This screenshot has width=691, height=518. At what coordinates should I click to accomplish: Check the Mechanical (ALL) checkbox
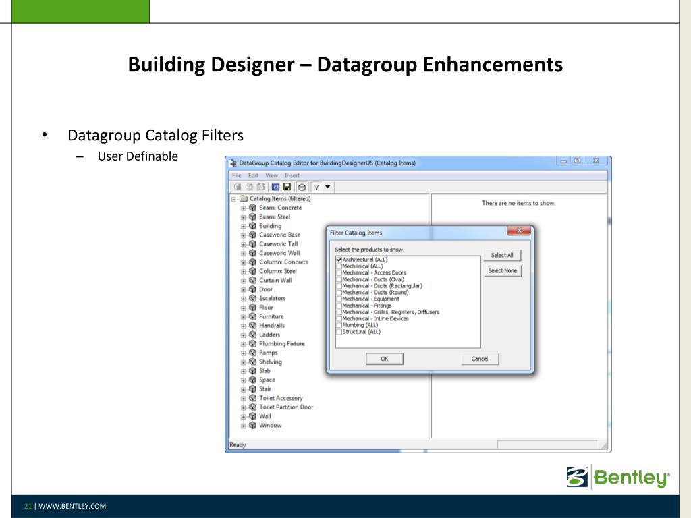click(339, 266)
